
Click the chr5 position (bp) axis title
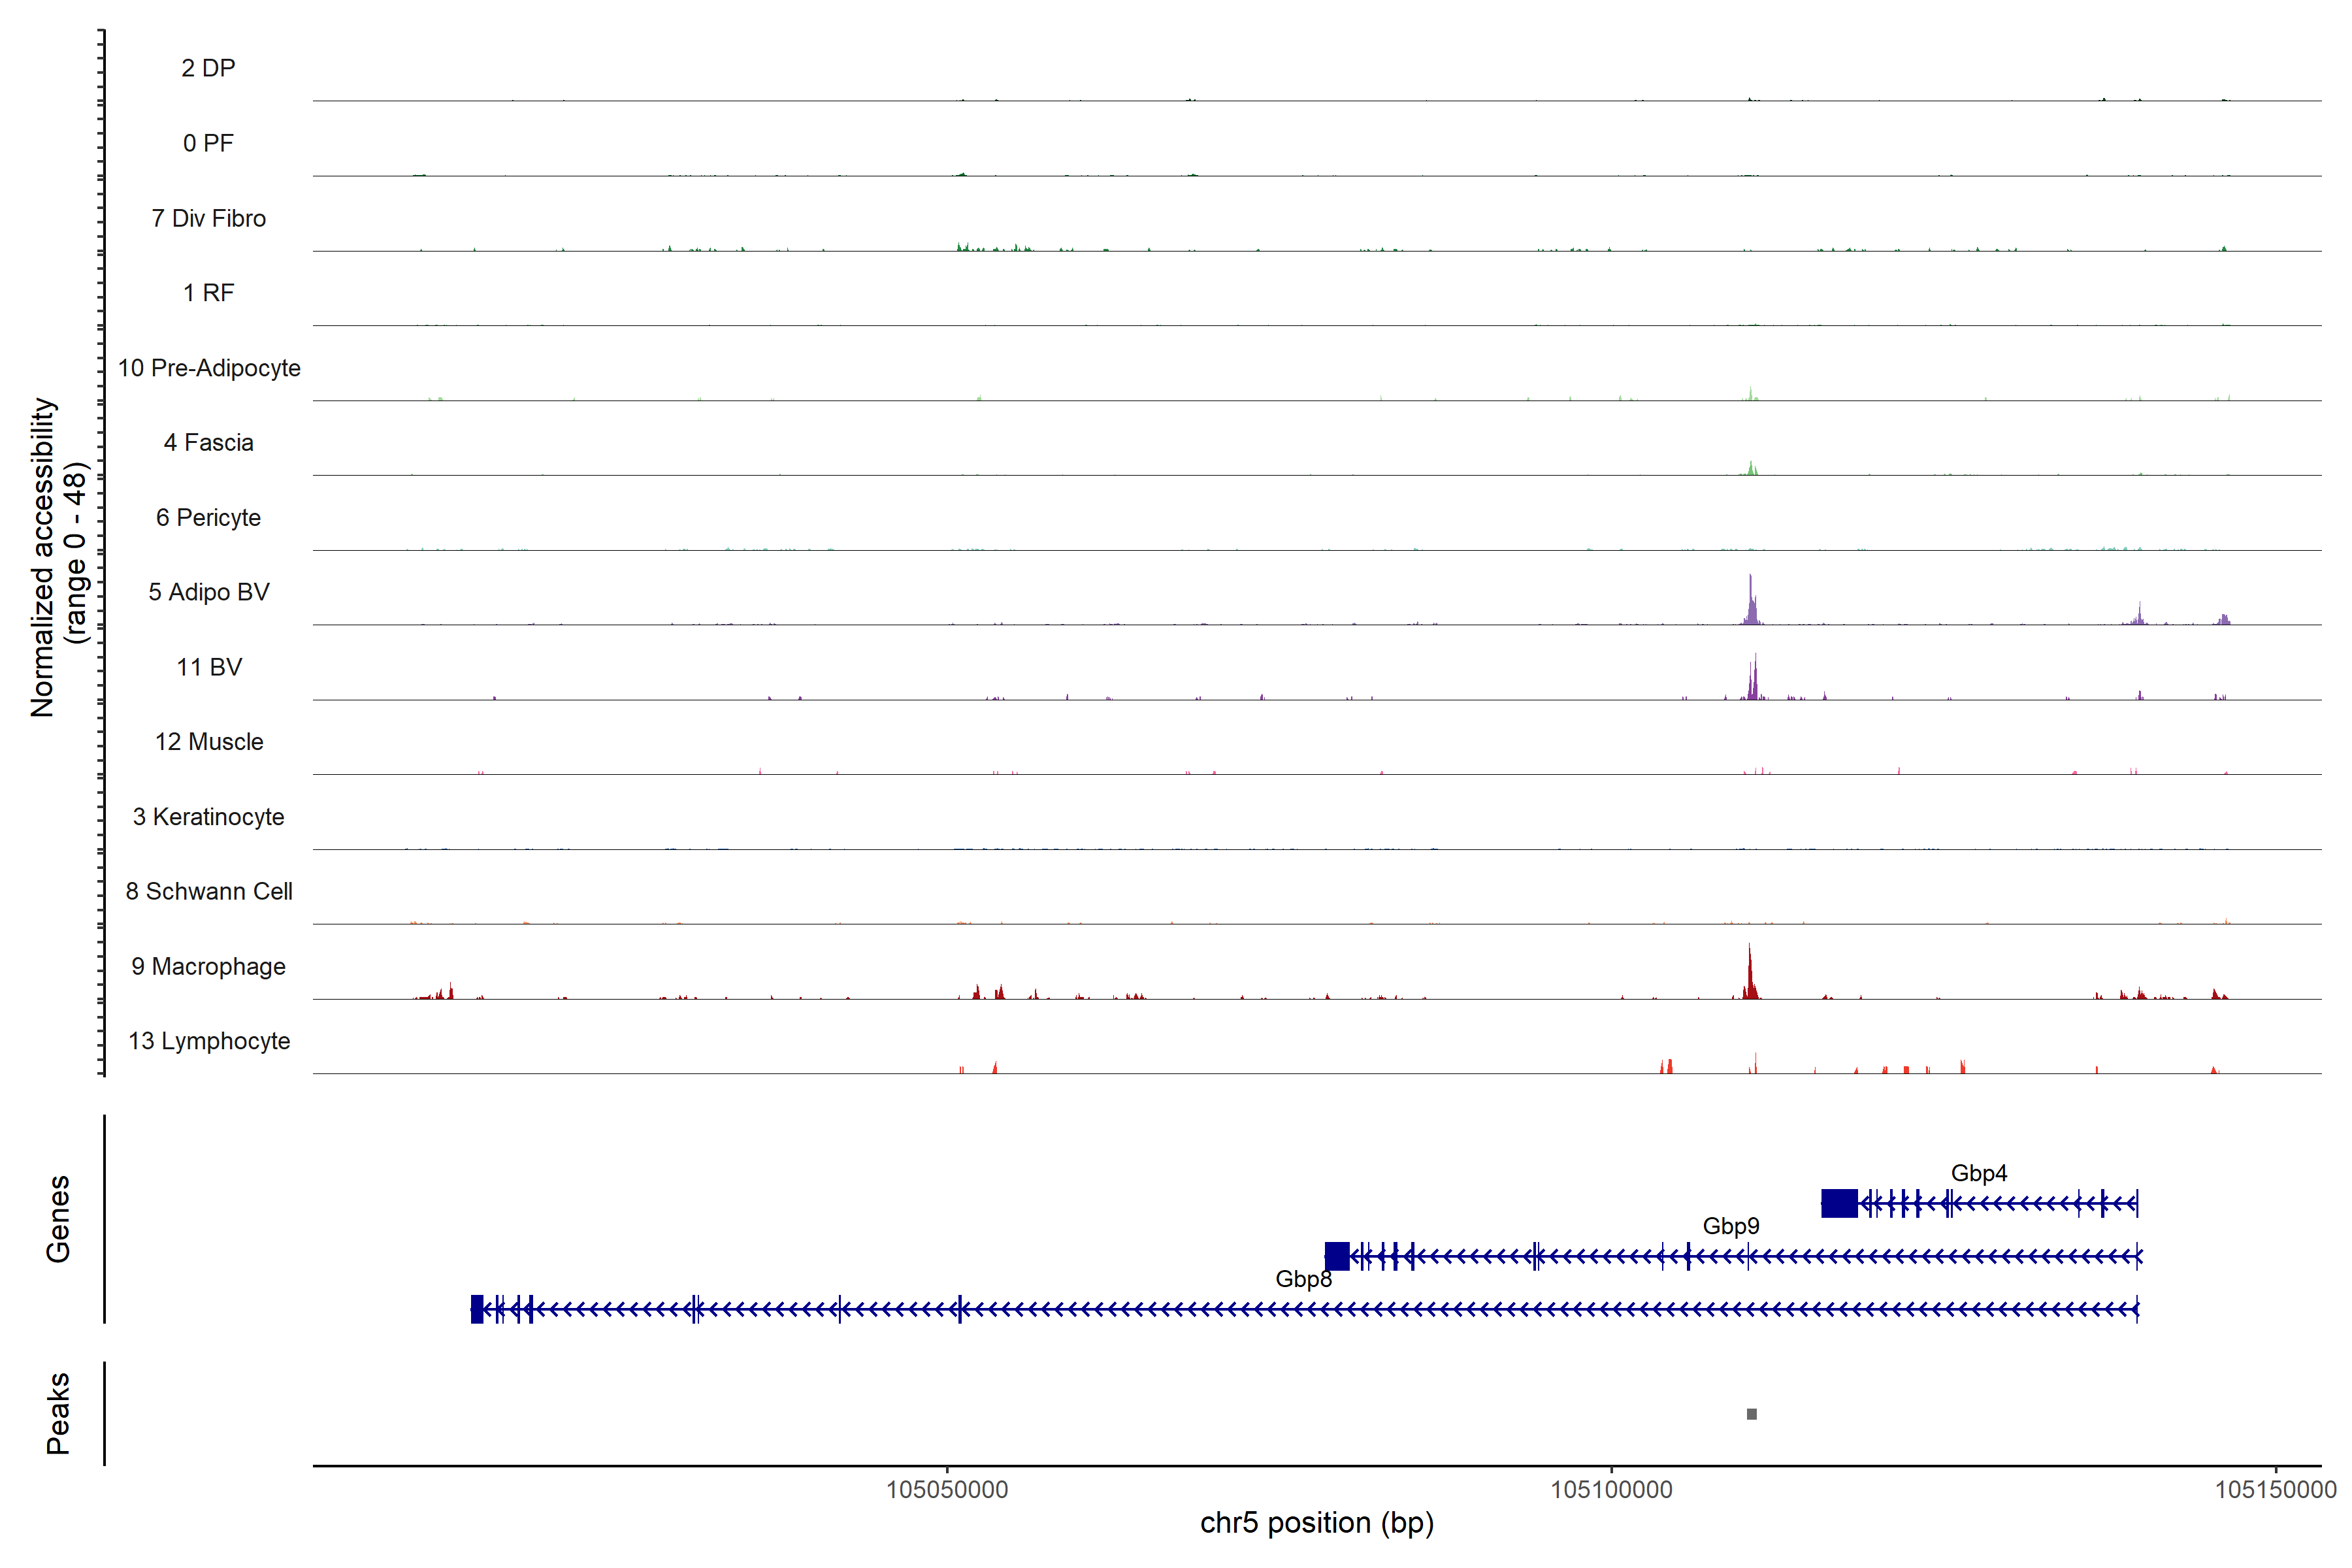pyautogui.click(x=1316, y=1523)
